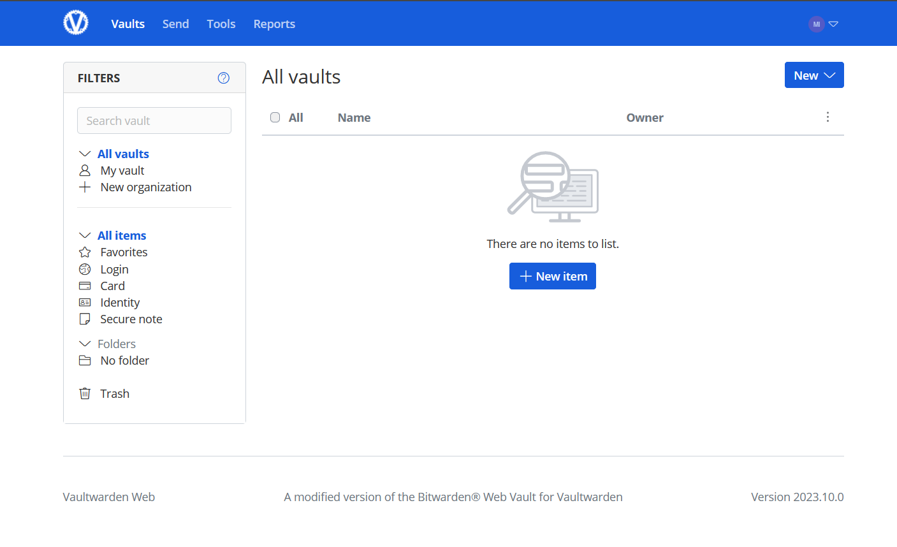Image resolution: width=897 pixels, height=547 pixels.
Task: Open the Reports section
Action: 274,24
